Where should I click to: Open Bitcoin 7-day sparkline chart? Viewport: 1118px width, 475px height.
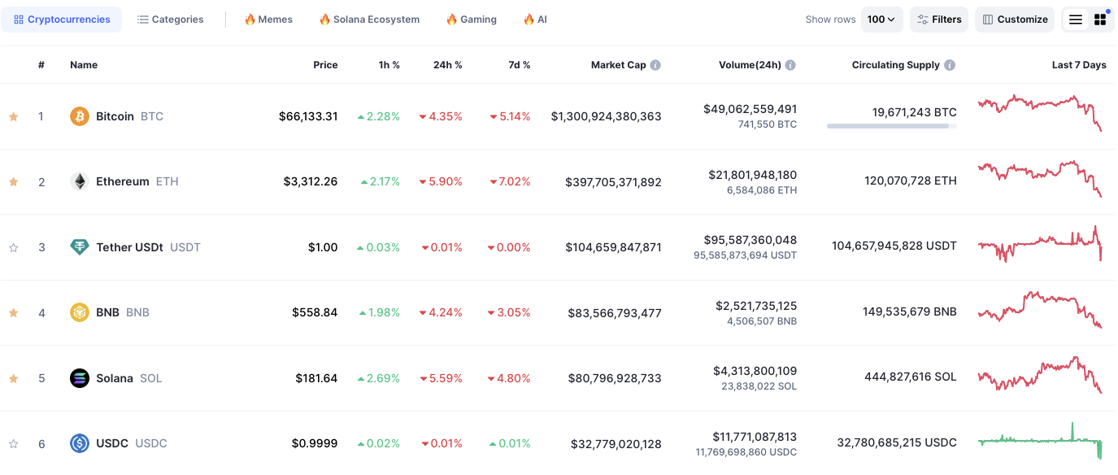pyautogui.click(x=1040, y=113)
